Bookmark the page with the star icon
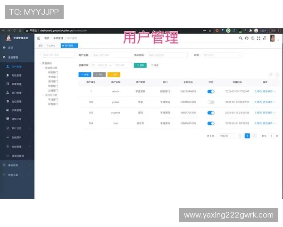This screenshot has height=227, width=283. pos(210,31)
